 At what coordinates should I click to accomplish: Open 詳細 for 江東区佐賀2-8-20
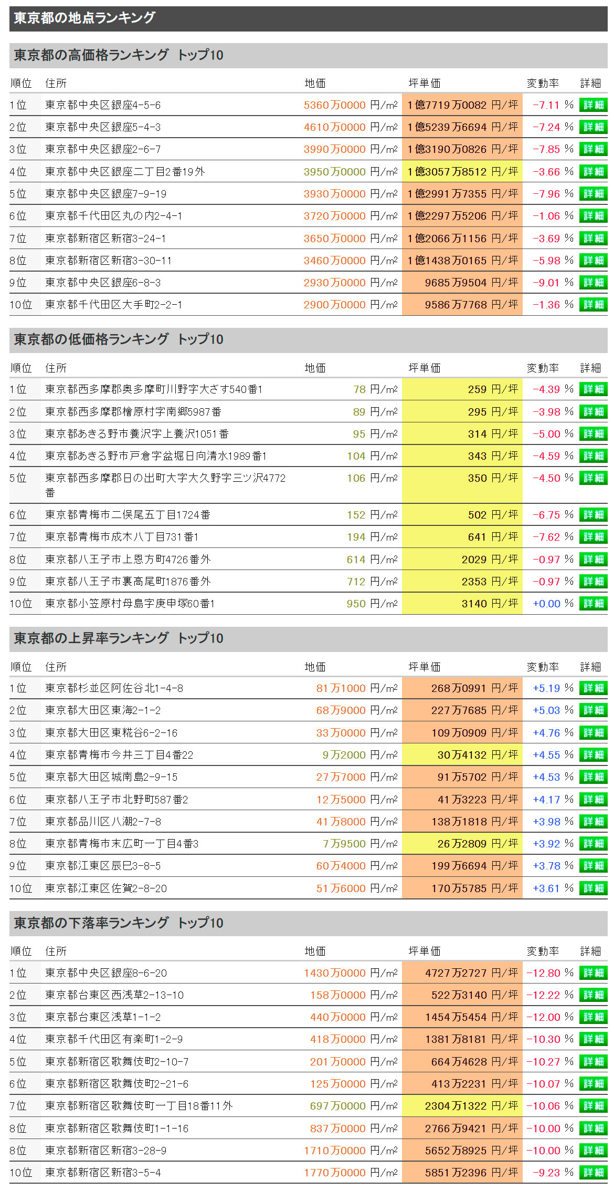[593, 888]
